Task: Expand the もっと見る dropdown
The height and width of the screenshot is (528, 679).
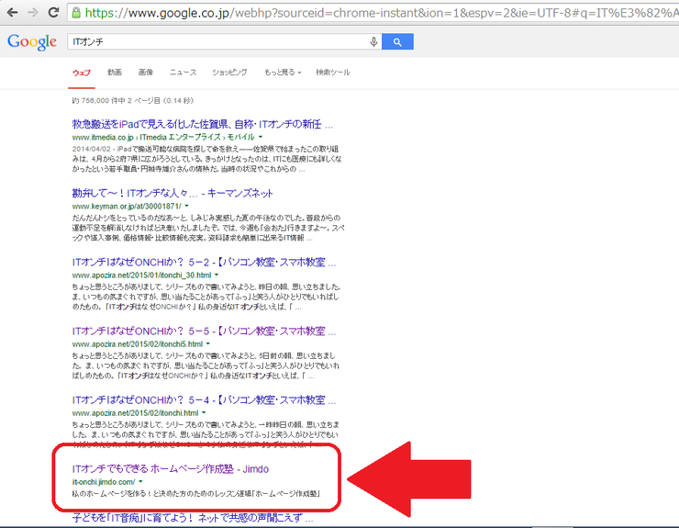Action: tap(283, 72)
